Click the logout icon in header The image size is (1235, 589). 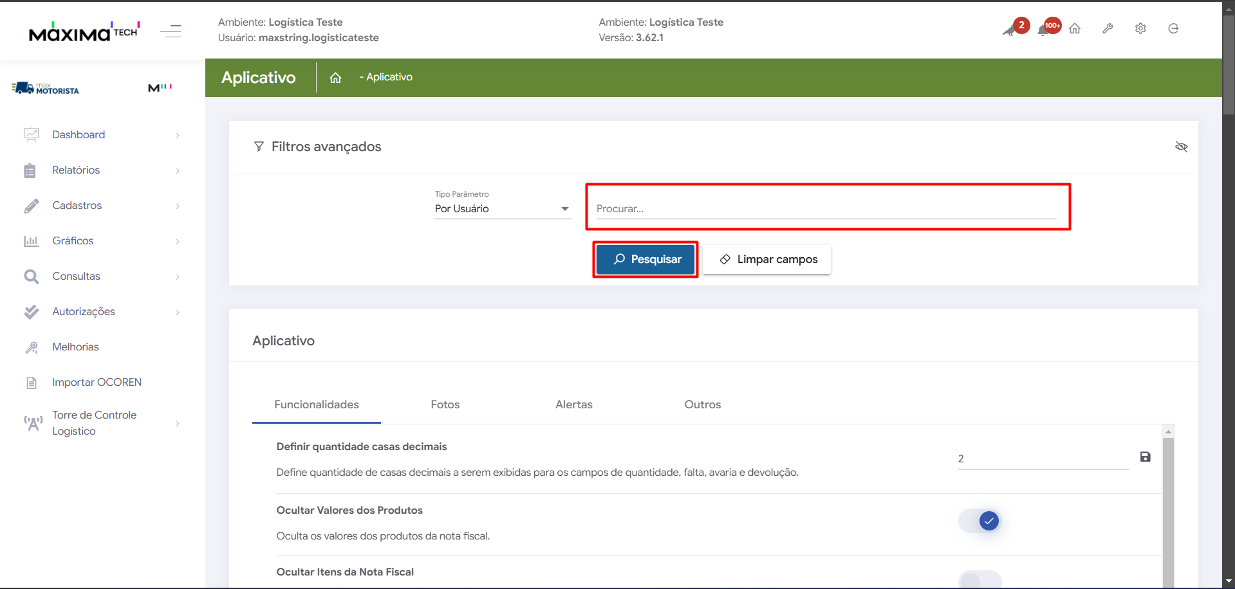pos(1173,29)
